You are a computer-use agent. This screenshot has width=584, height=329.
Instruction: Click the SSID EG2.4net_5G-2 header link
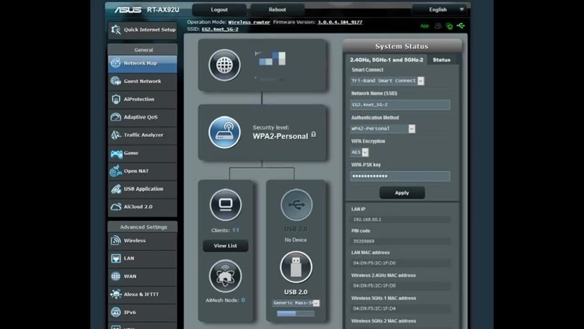coord(220,29)
